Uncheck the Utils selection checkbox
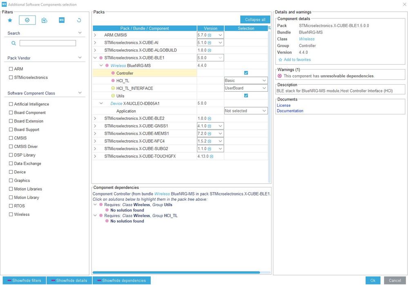Screen dimensions: 408x285 point(246,96)
